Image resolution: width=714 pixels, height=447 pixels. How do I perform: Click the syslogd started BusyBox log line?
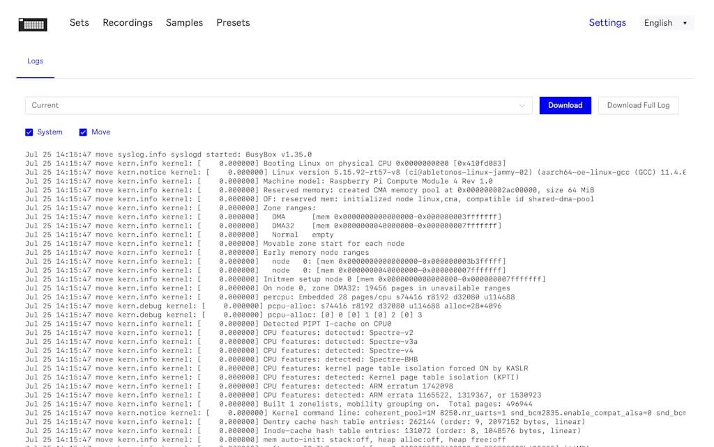pyautogui.click(x=168, y=155)
